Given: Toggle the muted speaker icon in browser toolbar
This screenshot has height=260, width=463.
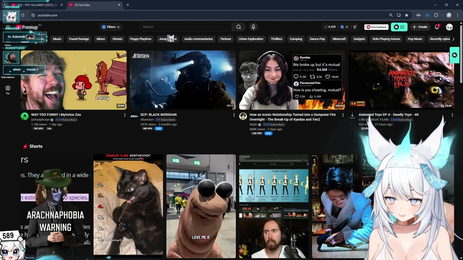Looking at the screenshot, I should 419,15.
